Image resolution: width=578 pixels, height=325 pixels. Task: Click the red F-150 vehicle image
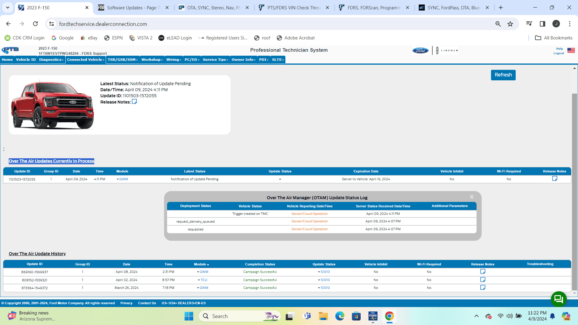tap(53, 105)
